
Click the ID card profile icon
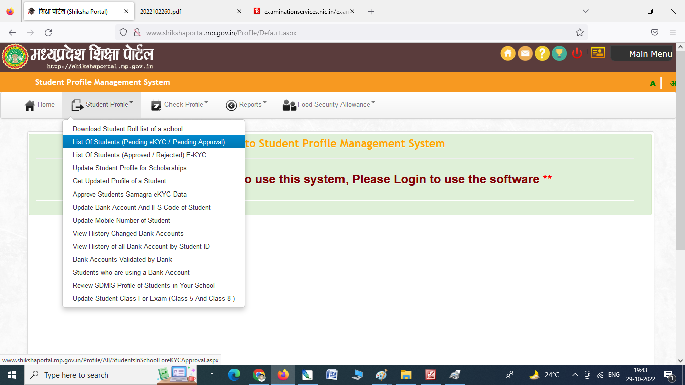coord(598,52)
